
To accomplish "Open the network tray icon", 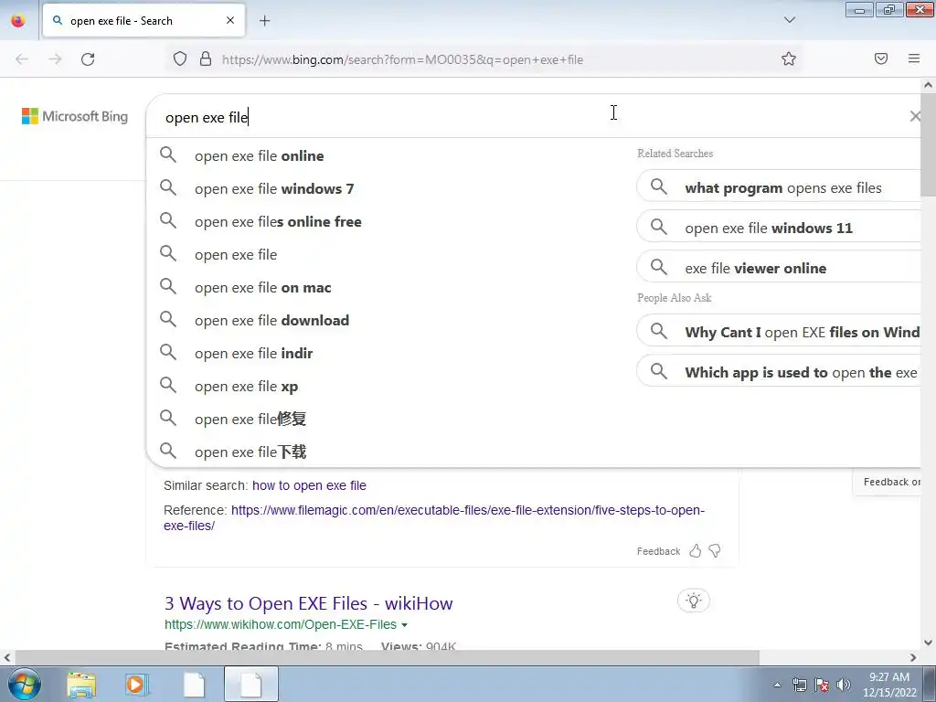I will pyautogui.click(x=799, y=685).
